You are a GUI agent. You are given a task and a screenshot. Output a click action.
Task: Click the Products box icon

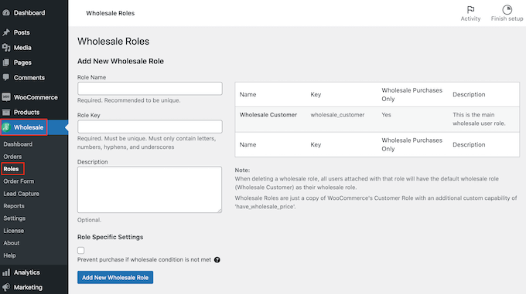6,112
